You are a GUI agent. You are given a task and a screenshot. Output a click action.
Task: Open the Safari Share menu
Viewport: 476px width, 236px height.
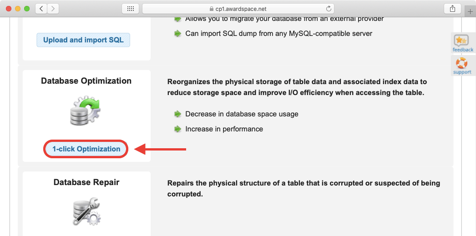[x=452, y=9]
